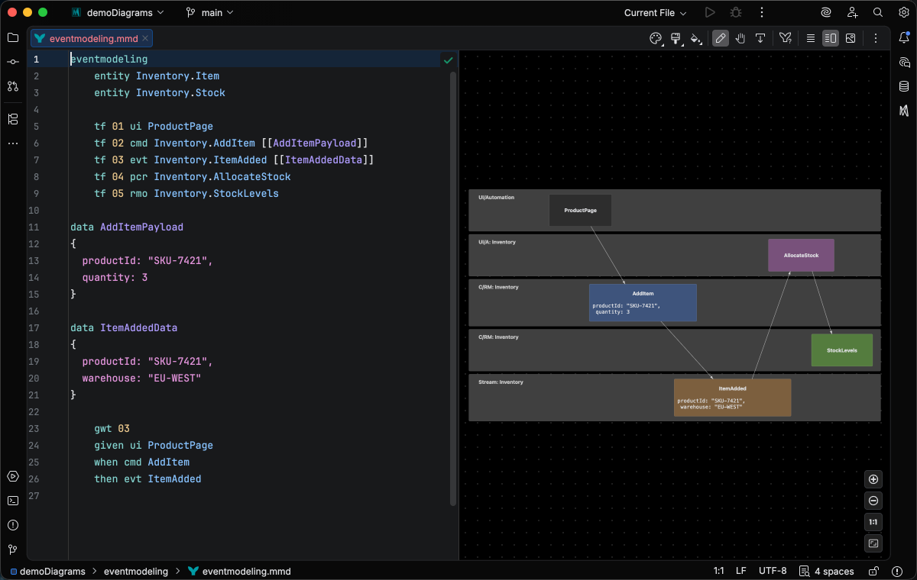Open the Terminal tool window

tap(13, 501)
